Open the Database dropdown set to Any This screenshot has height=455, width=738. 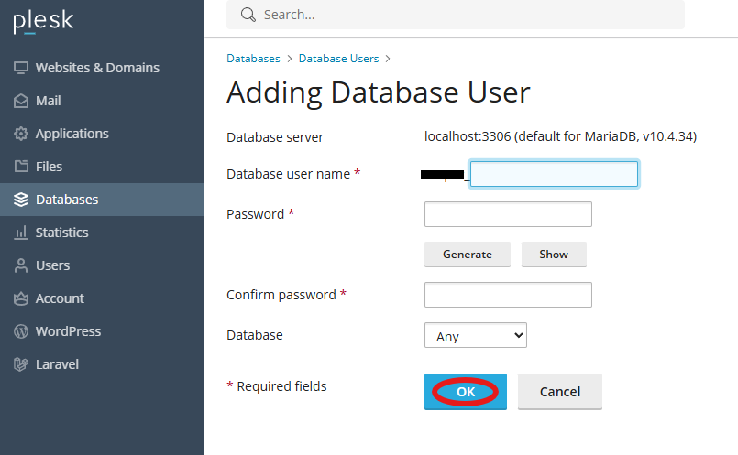point(476,335)
